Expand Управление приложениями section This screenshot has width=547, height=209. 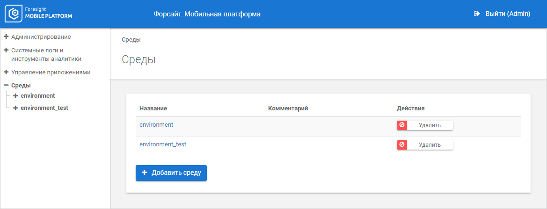point(6,72)
